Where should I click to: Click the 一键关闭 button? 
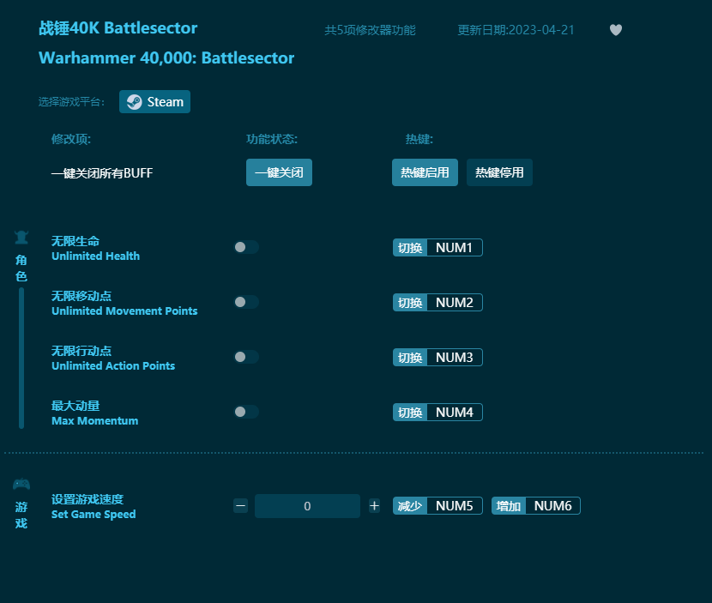point(280,172)
